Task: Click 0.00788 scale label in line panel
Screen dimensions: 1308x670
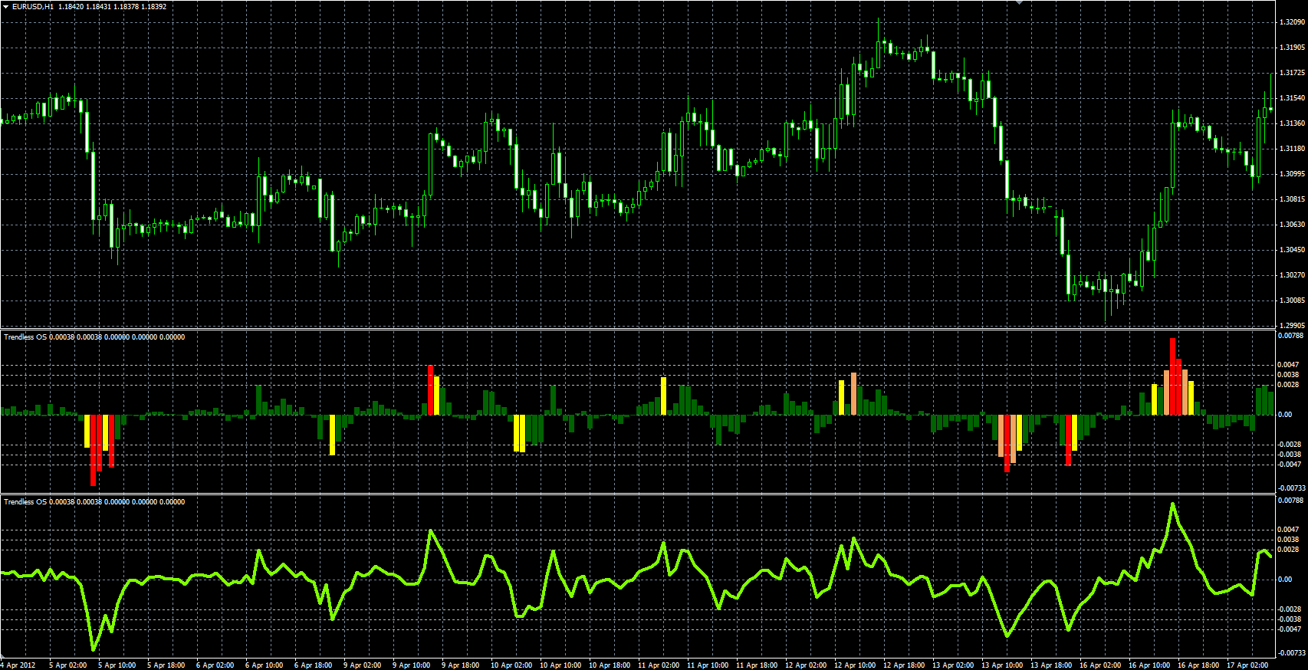Action: (1290, 501)
